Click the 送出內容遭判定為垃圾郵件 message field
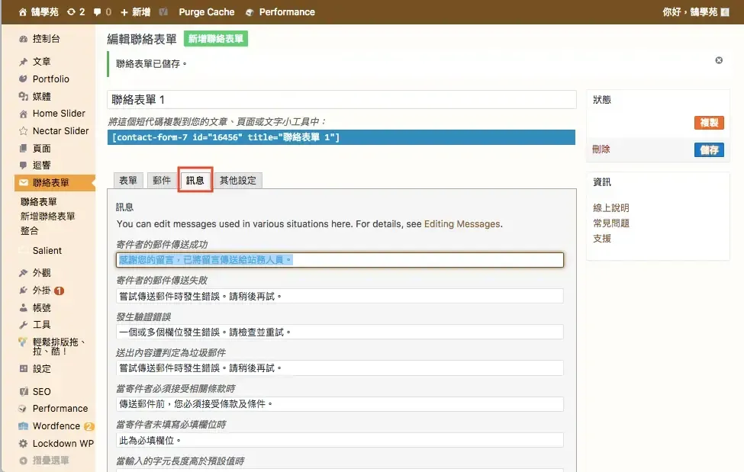744x472 pixels. click(x=340, y=368)
